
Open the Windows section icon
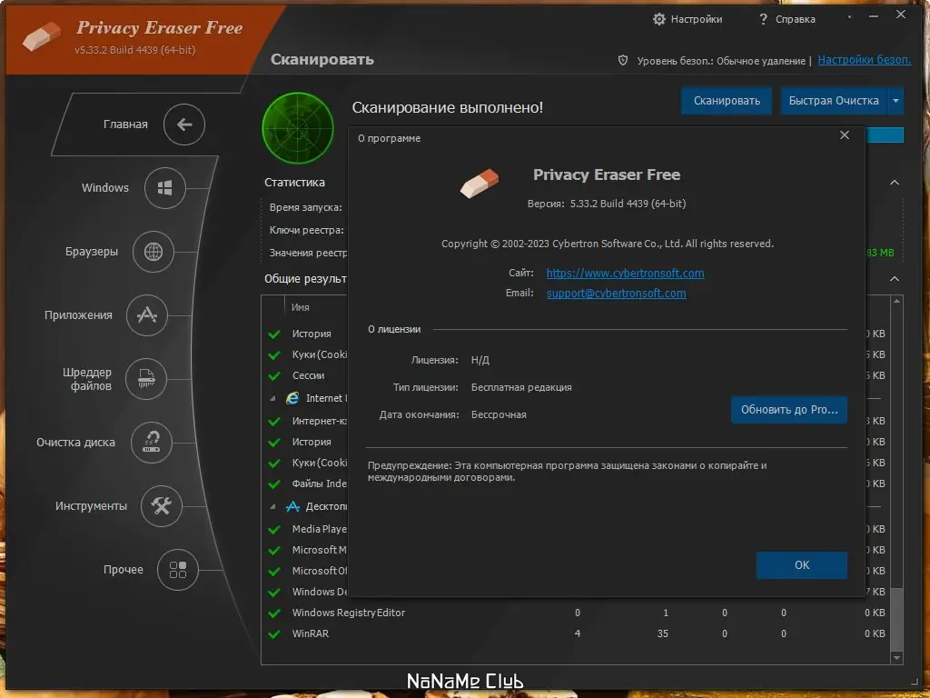point(165,188)
